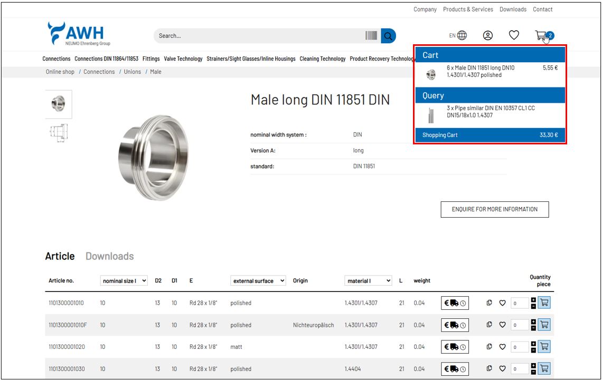Expand the material I filter dropdown
Screen dimensions: 602x381
368,281
